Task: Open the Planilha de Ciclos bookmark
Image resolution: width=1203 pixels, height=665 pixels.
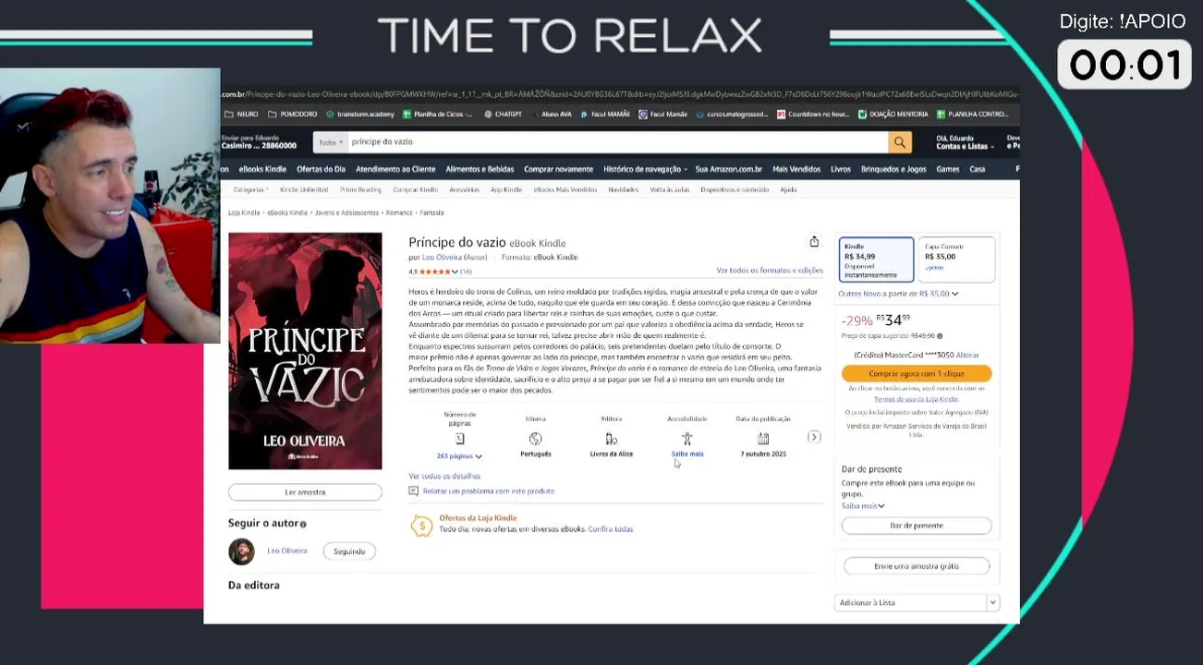Action: pyautogui.click(x=437, y=115)
